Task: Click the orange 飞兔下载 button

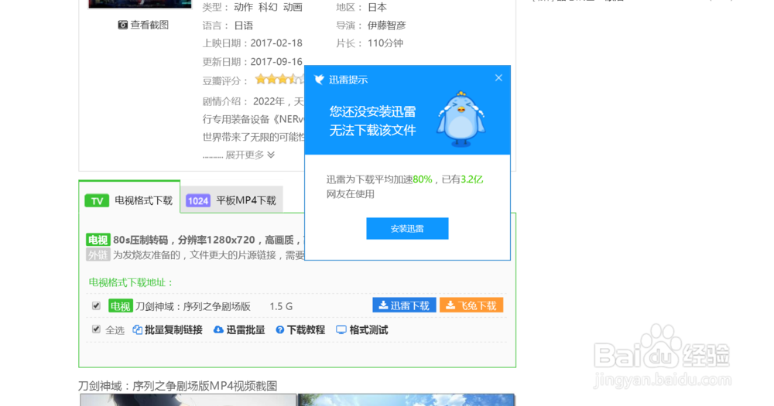Action: tap(471, 305)
